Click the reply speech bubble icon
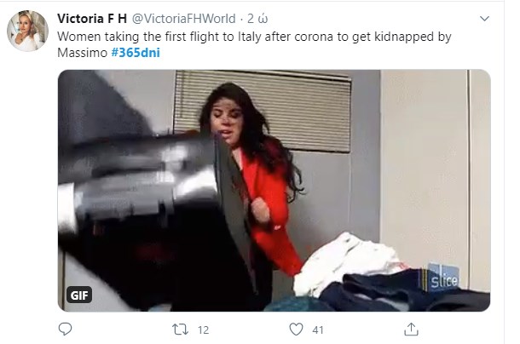Image resolution: width=520 pixels, height=344 pixels. click(x=65, y=329)
